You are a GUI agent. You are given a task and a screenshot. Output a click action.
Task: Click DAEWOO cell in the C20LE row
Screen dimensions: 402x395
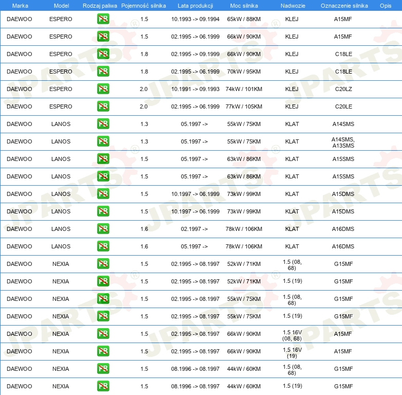(x=19, y=106)
